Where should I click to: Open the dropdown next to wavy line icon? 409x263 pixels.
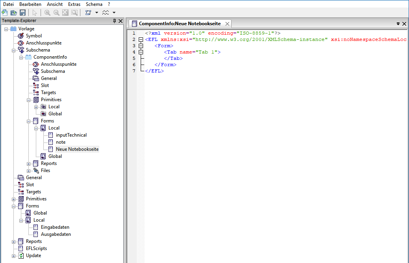[114, 13]
